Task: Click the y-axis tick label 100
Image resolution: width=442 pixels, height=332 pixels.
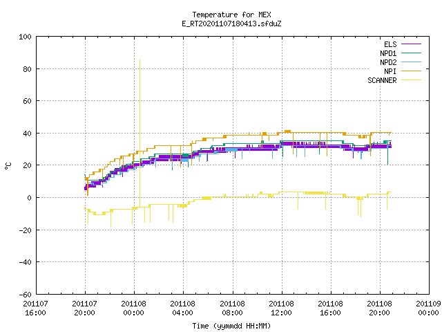Action: pyautogui.click(x=25, y=37)
